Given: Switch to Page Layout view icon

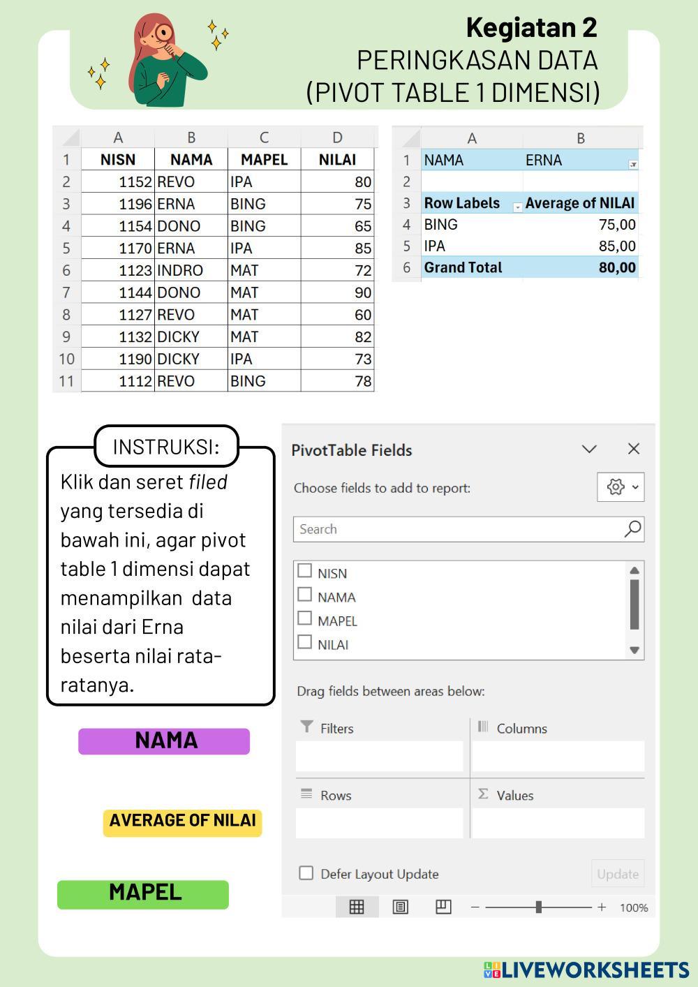Looking at the screenshot, I should (x=400, y=907).
